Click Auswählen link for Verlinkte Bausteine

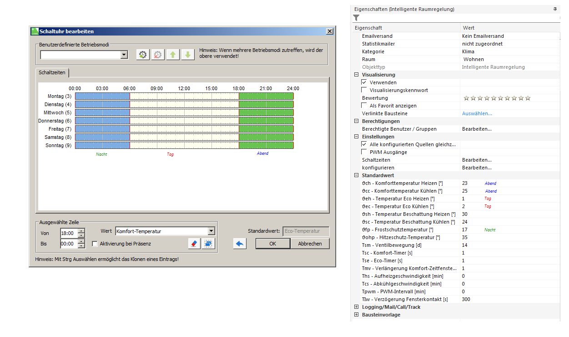[x=477, y=113]
